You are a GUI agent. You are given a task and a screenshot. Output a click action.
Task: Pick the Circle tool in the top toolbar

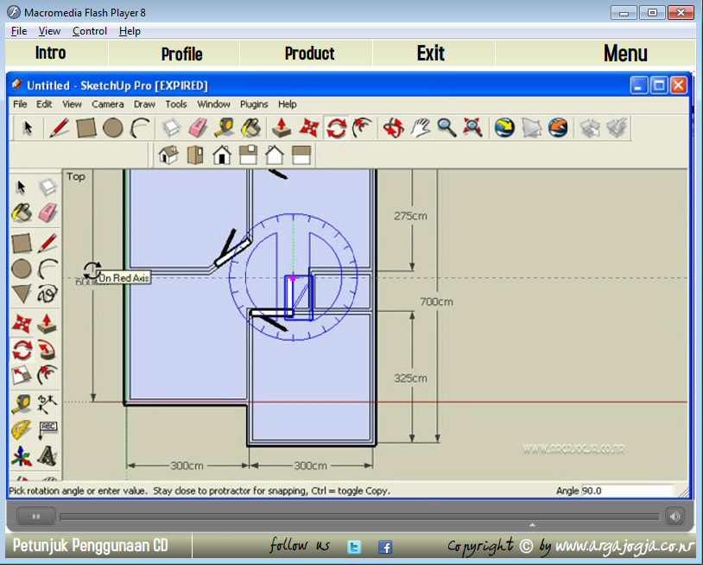coord(112,128)
